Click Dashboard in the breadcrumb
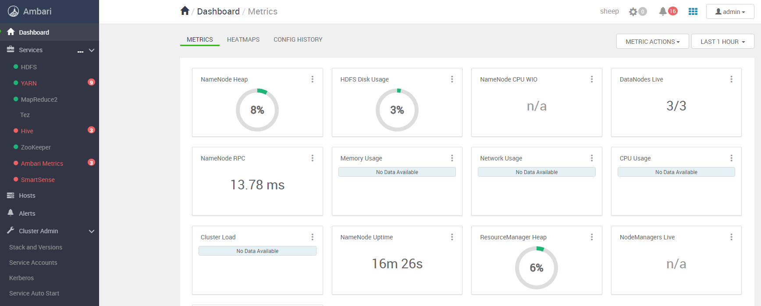The image size is (761, 306). pos(218,11)
